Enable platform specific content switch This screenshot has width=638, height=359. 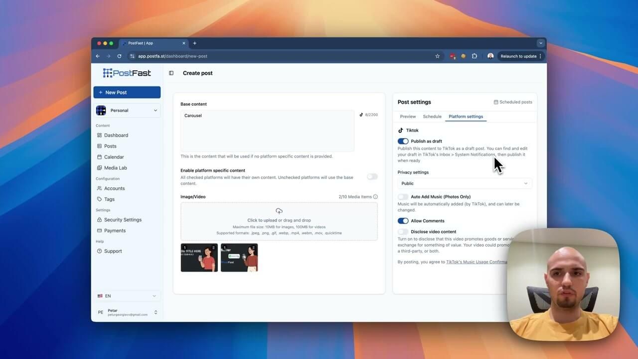372,177
